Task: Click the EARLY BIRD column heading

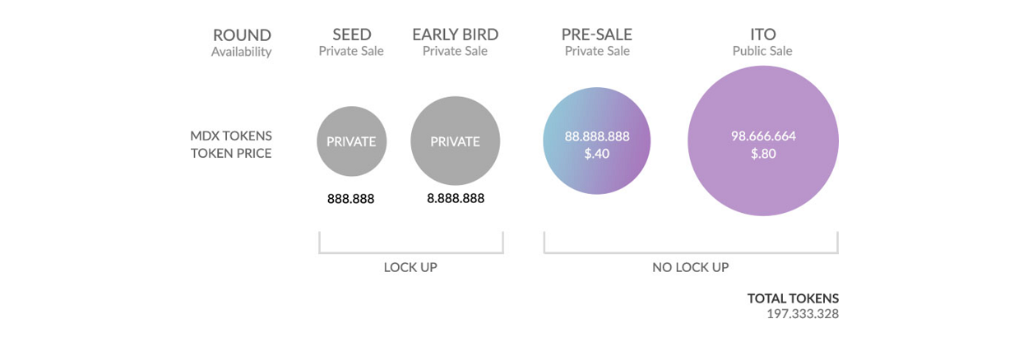Action: pos(455,35)
